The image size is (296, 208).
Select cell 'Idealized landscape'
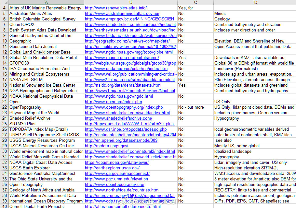pos(255,152)
